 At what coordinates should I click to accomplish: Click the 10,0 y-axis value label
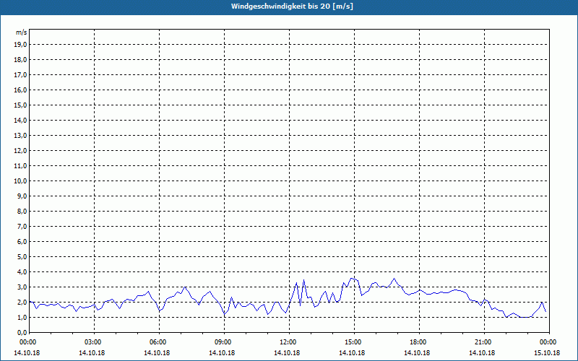tap(21, 180)
